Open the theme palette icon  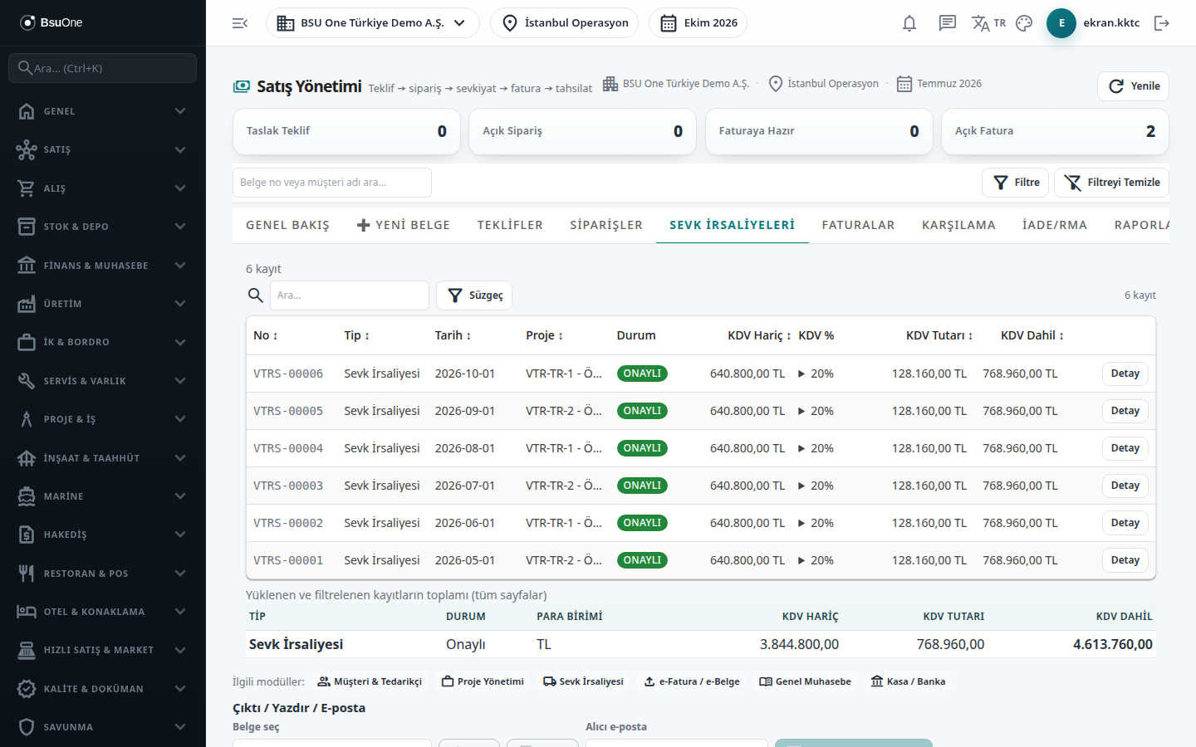[1024, 23]
